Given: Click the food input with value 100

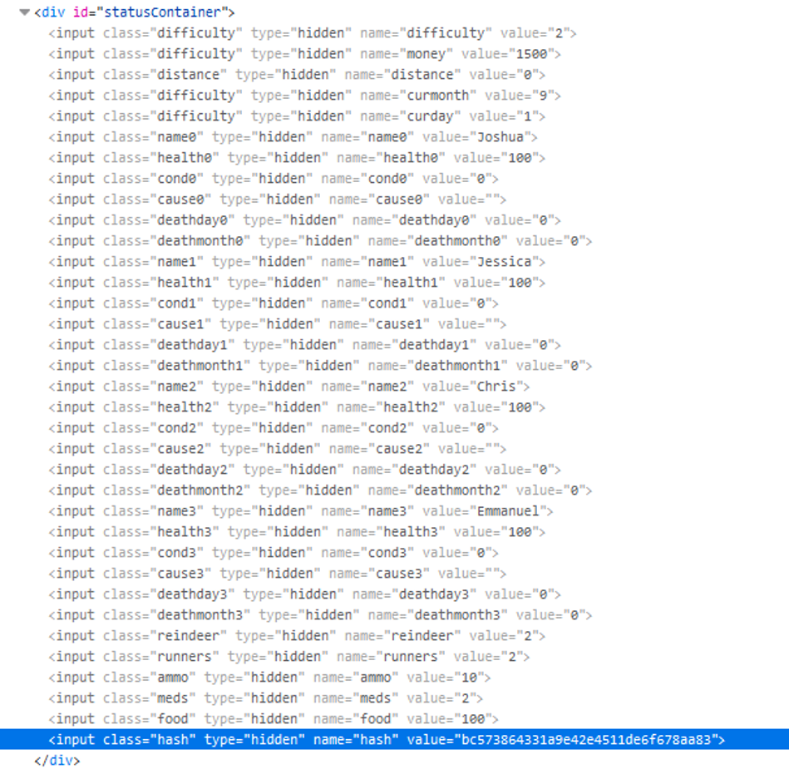Looking at the screenshot, I should pos(274,719).
